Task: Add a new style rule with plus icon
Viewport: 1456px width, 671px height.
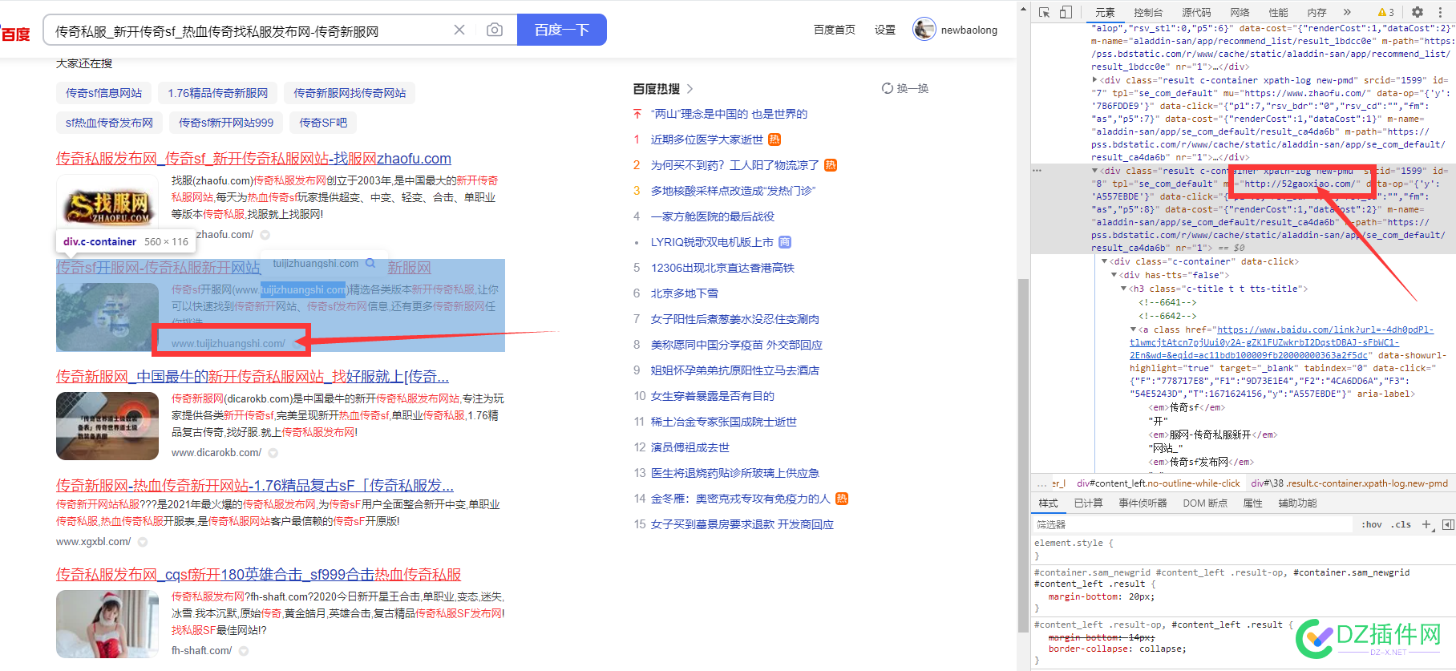Action: click(1426, 524)
